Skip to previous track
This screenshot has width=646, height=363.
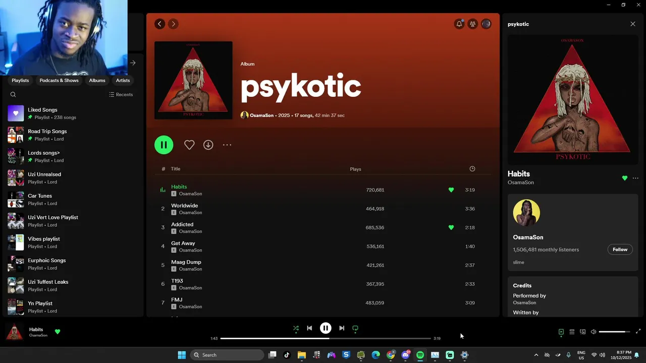(309, 328)
